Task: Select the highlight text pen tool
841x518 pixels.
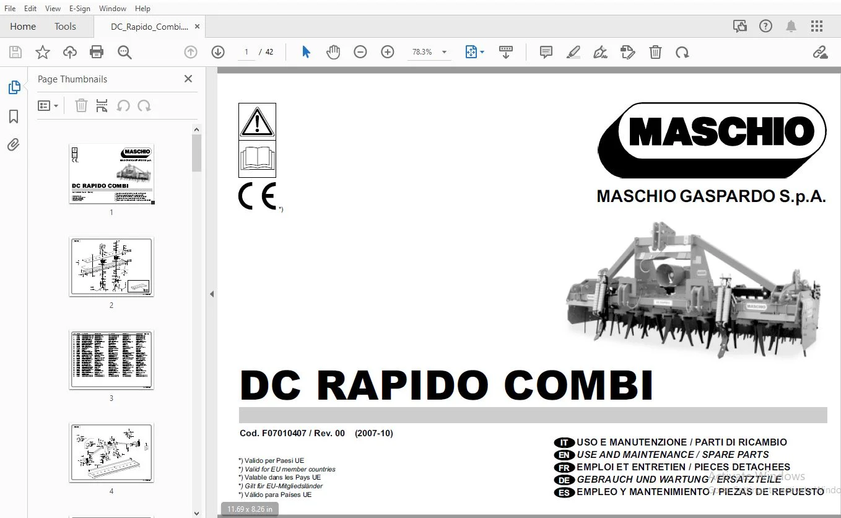Action: pos(573,52)
